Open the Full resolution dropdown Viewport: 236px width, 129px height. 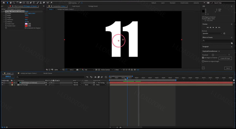coord(89,70)
